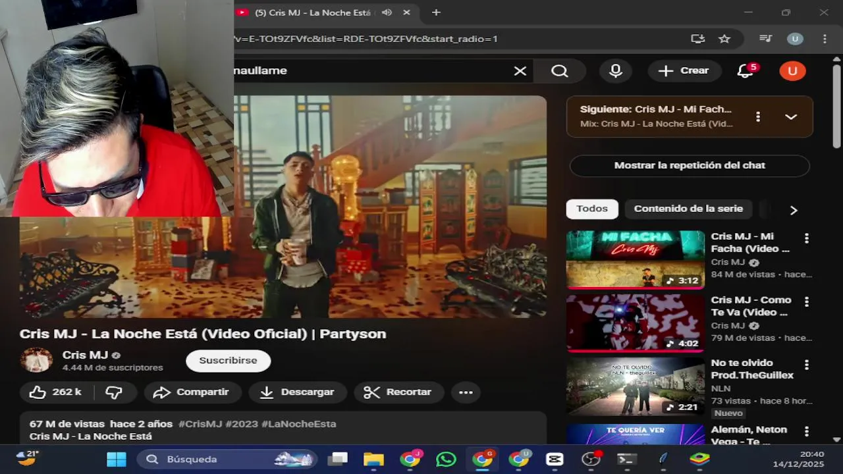This screenshot has width=843, height=474.
Task: Select the Contenido de la serie chip
Action: (688, 209)
